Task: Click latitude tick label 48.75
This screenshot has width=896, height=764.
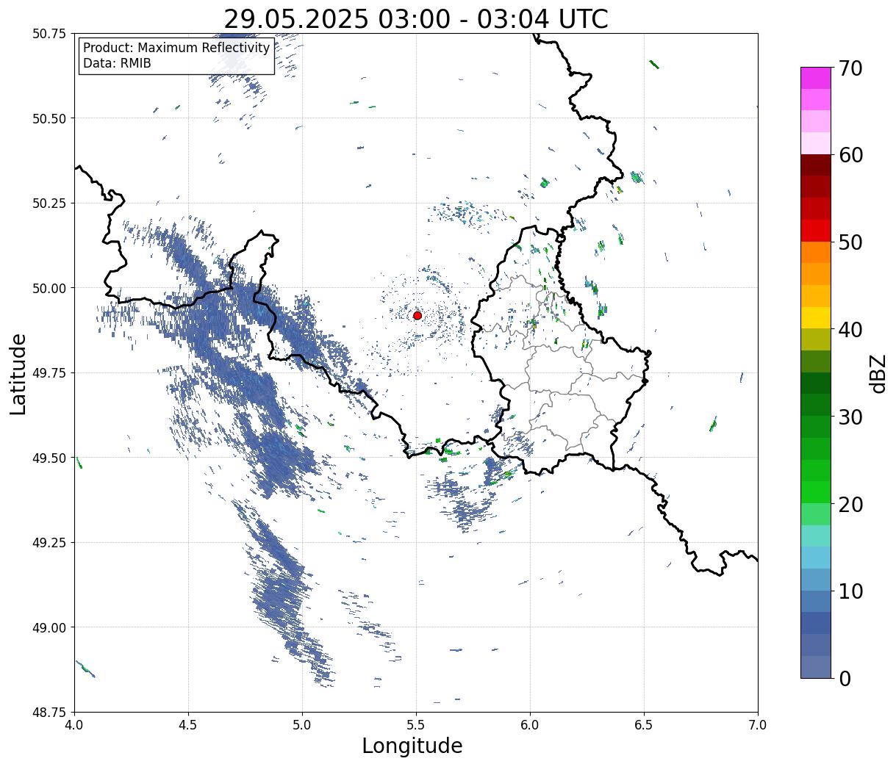Action: 49,713
